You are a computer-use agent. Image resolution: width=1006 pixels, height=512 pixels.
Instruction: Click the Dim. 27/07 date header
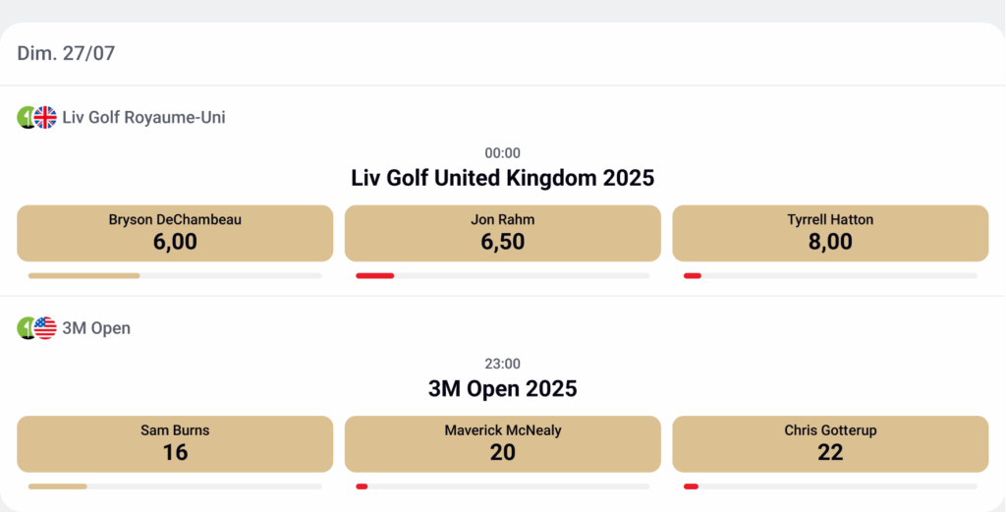(66, 53)
